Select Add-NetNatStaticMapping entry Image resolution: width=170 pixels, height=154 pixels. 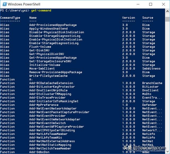(x=50, y=145)
